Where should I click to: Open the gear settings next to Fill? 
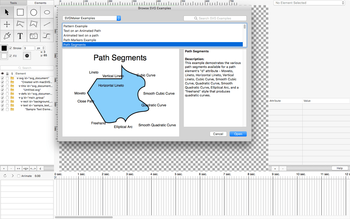tap(27, 55)
